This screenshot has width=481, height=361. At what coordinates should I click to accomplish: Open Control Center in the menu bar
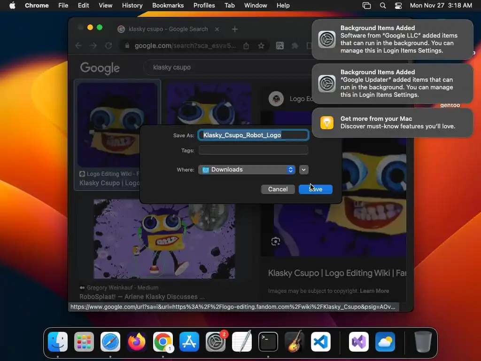tap(398, 6)
